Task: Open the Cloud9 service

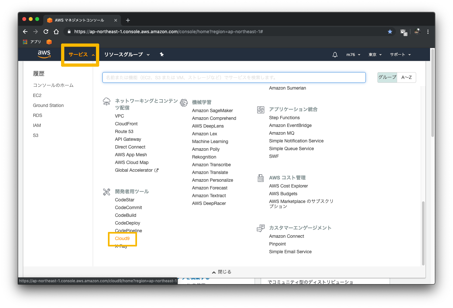Action: [x=122, y=238]
